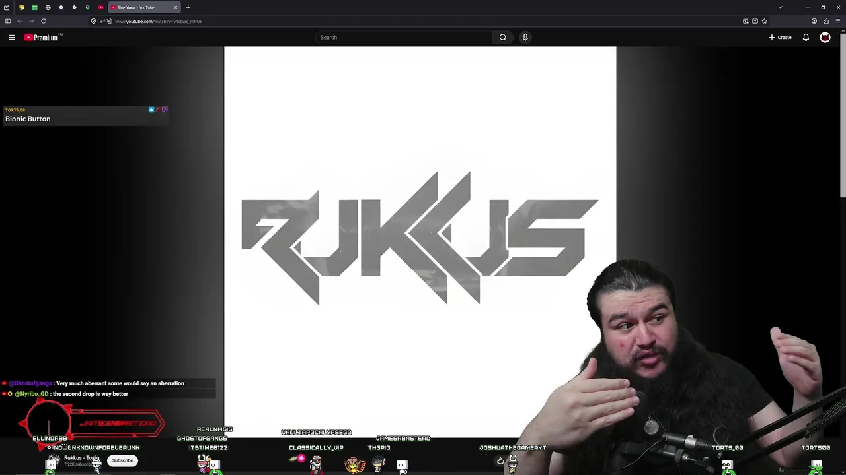The width and height of the screenshot is (846, 475).
Task: Open picture-in-picture icon in address bar
Action: click(746, 21)
